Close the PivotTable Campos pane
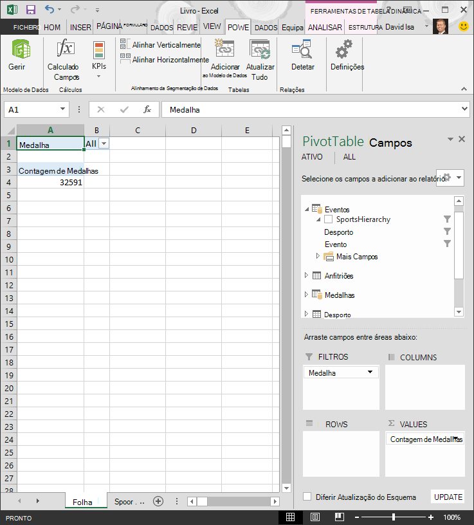The image size is (474, 525). (x=462, y=139)
